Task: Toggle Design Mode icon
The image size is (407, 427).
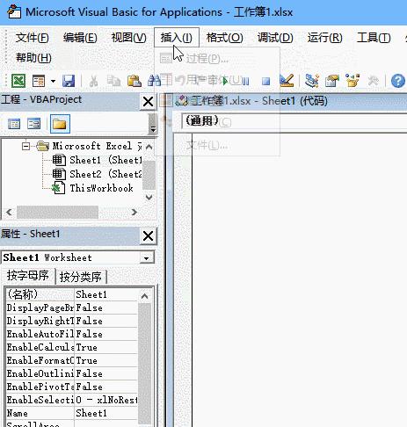Action: [287, 80]
